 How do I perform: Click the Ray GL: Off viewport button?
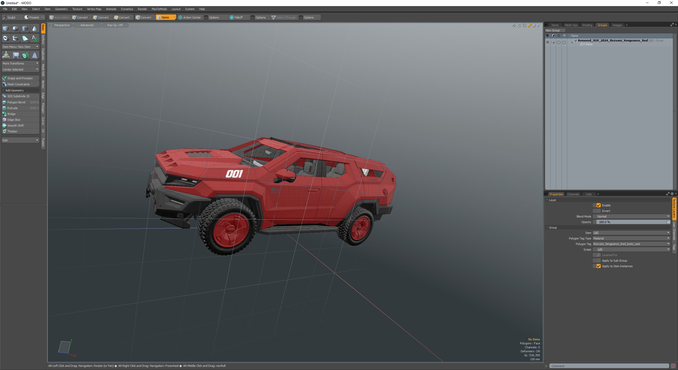(115, 25)
